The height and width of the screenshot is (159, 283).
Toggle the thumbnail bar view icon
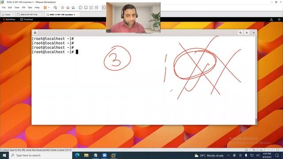coord(86,8)
